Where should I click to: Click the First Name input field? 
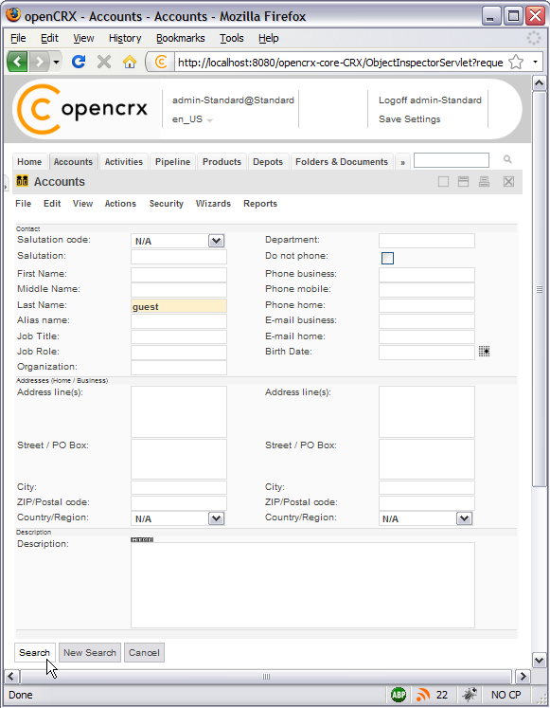point(179,275)
